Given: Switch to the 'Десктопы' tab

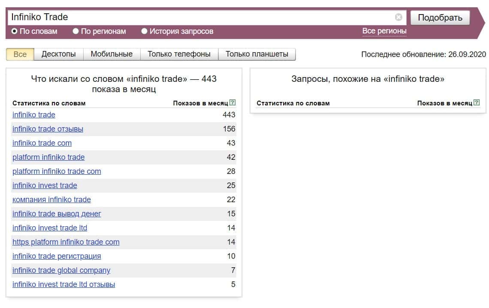Looking at the screenshot, I should tap(59, 54).
